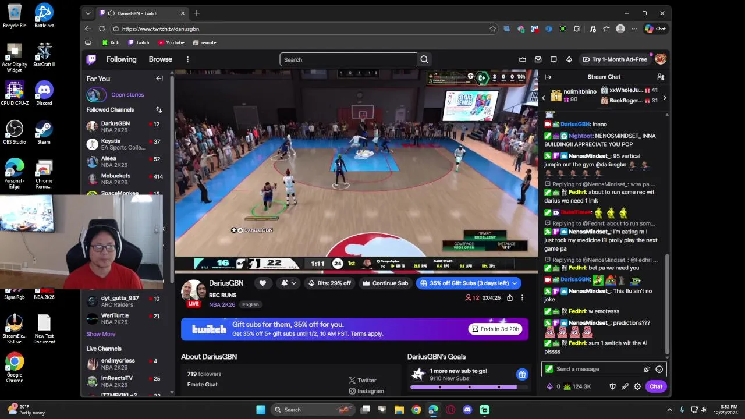Image resolution: width=745 pixels, height=419 pixels.
Task: Toggle follow heart for DariusGBN
Action: coord(262,283)
